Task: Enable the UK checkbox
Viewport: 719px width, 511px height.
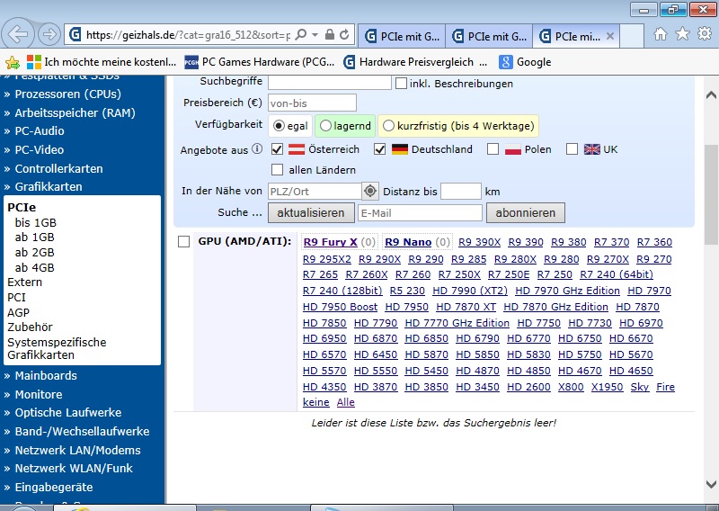Action: pos(572,148)
